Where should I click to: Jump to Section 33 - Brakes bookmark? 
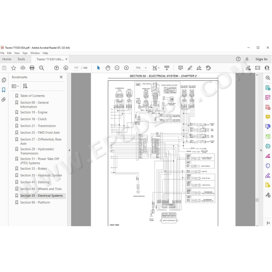point(34,169)
